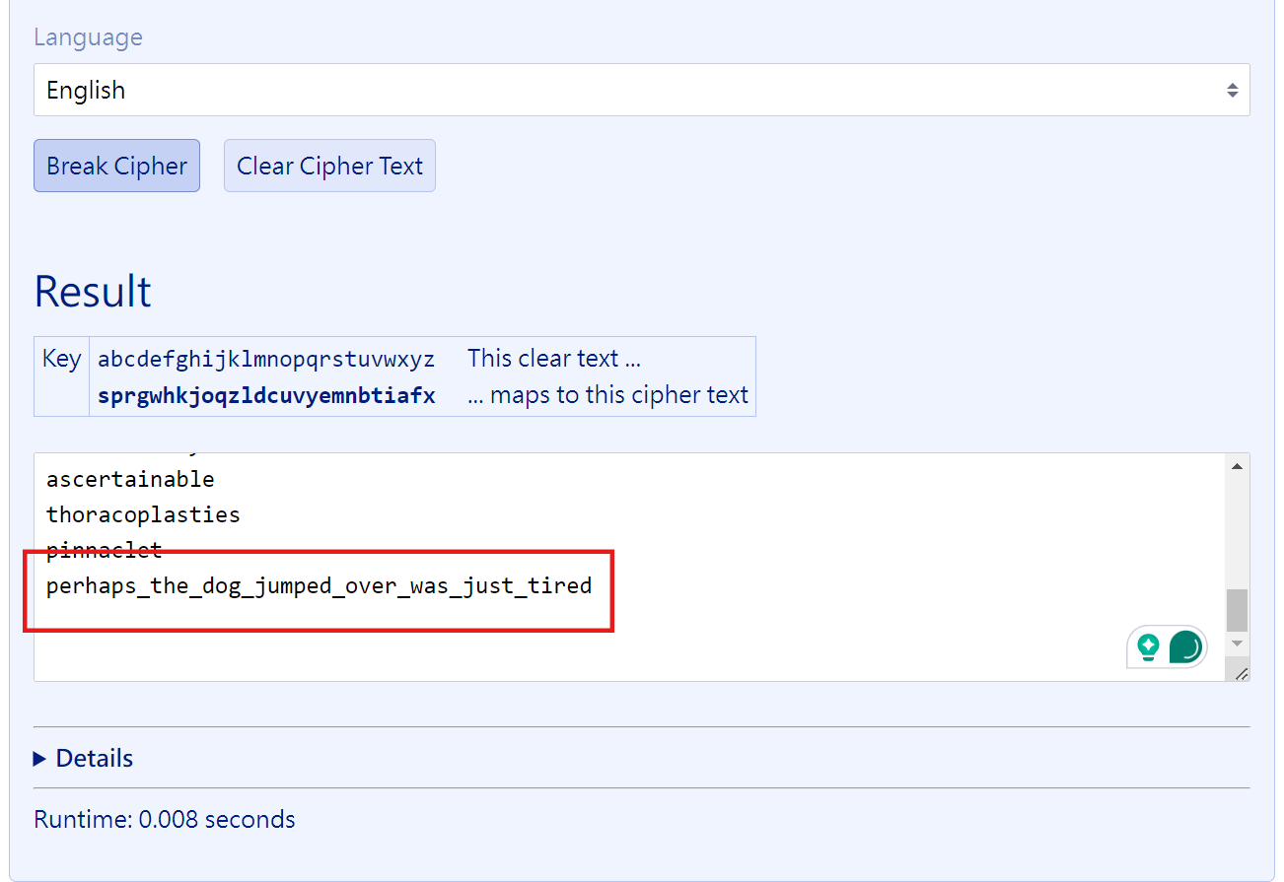Click the result textarea scroll up arrow
1284x882 pixels.
click(x=1238, y=465)
